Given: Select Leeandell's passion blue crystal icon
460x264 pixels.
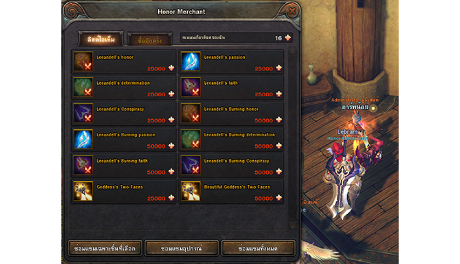Looking at the screenshot, I should 190,61.
